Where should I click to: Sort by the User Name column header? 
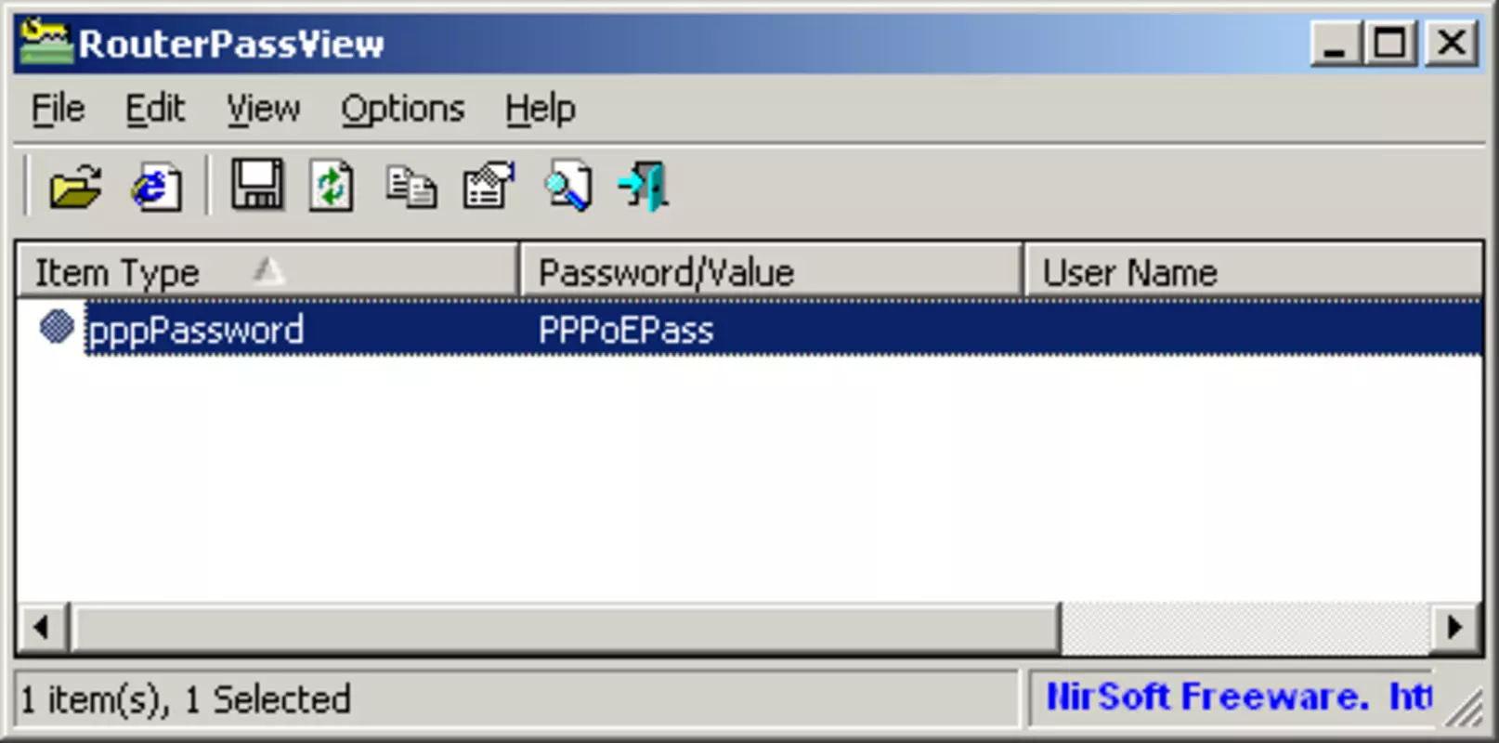click(1253, 271)
